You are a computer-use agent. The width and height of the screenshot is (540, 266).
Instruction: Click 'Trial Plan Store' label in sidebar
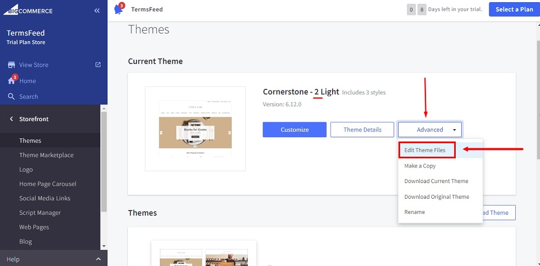[26, 42]
